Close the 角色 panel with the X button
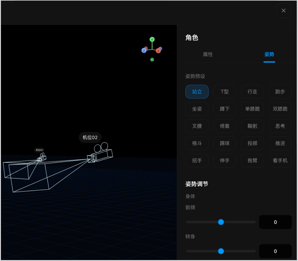298x261 pixels. (283, 11)
